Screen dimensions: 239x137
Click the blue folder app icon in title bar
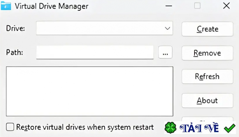click(x=6, y=6)
